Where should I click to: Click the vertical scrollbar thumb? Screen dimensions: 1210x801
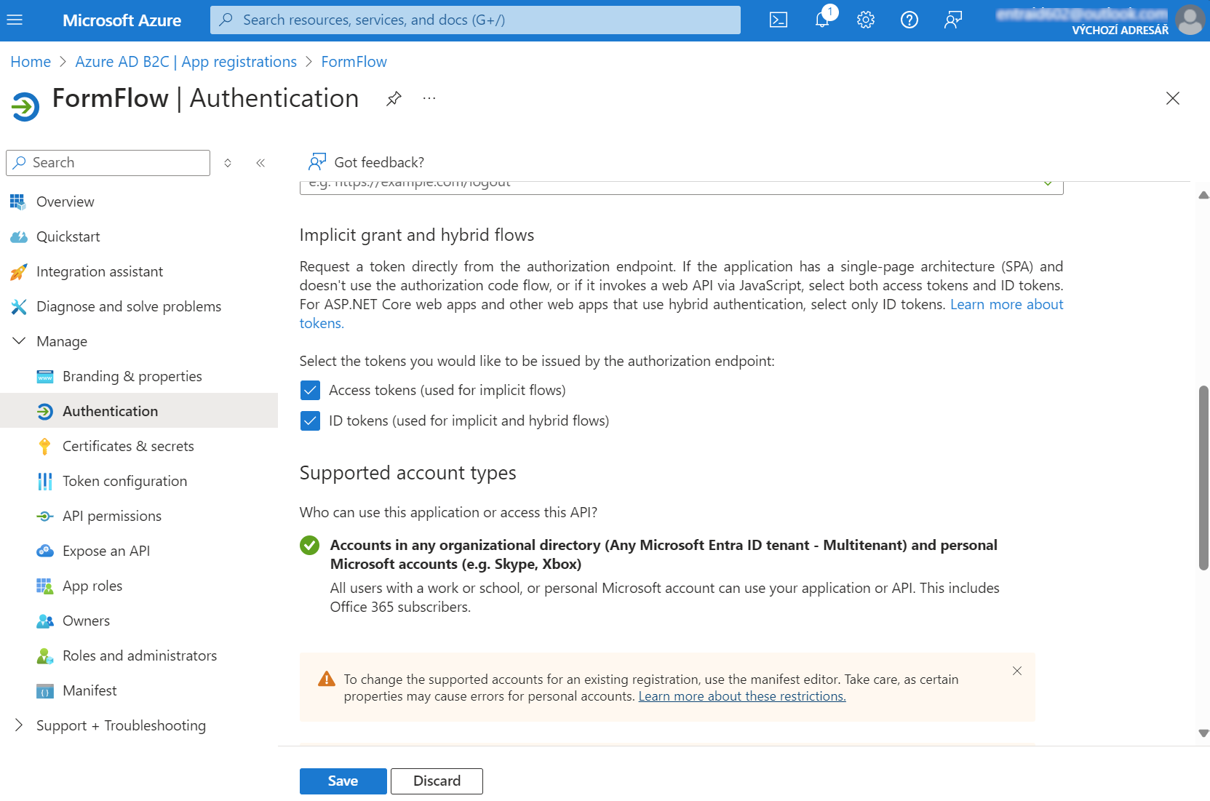pos(1203,477)
